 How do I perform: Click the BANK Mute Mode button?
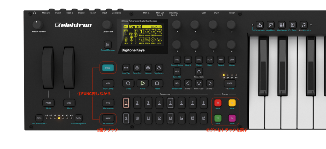pyautogui.click(x=108, y=118)
